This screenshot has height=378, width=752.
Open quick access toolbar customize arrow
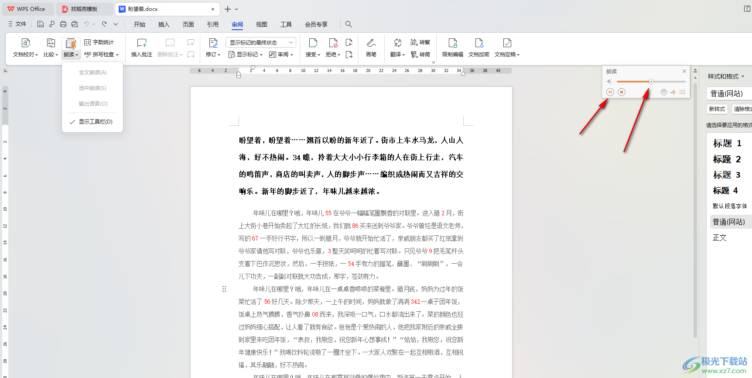[x=116, y=24]
